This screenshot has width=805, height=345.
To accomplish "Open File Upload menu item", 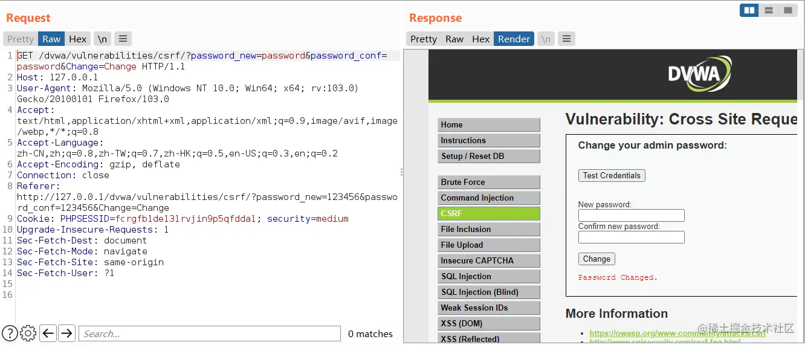I will 488,245.
